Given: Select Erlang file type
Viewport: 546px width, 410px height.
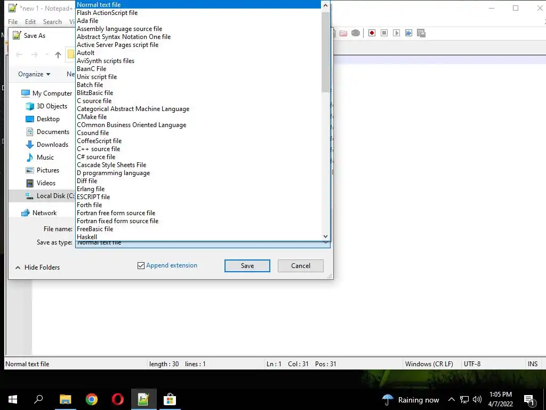Looking at the screenshot, I should click(198, 189).
